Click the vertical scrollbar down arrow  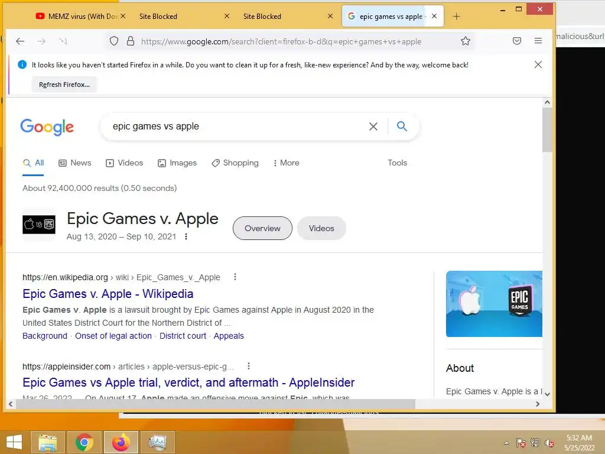547,394
